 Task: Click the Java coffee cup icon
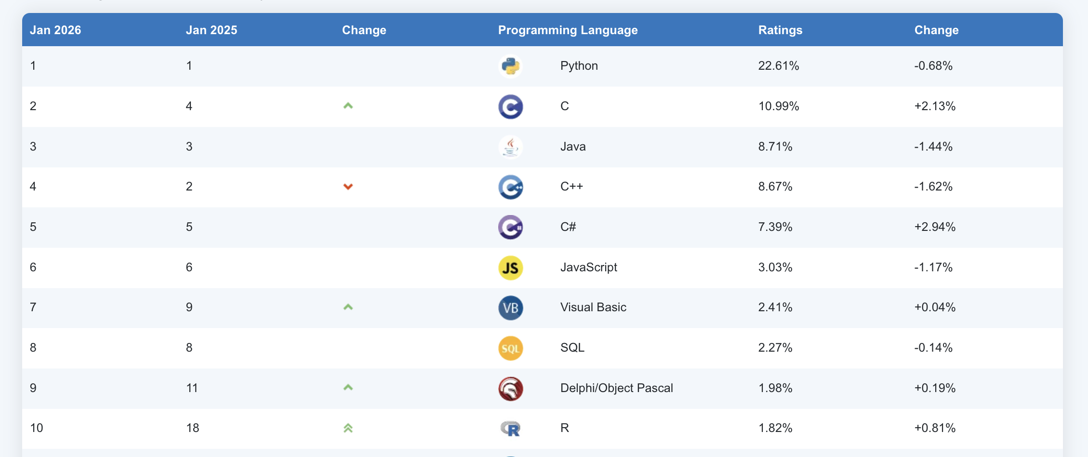pos(510,147)
